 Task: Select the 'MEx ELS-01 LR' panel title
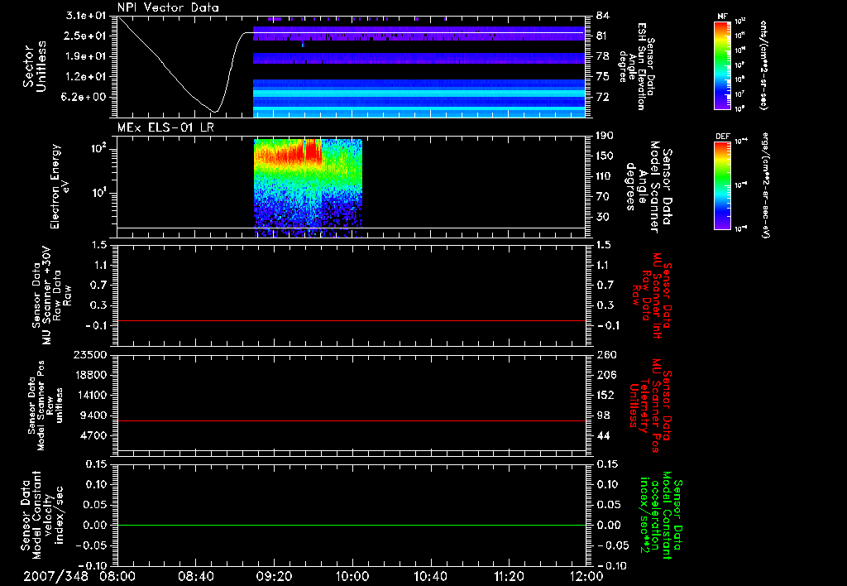(165, 127)
